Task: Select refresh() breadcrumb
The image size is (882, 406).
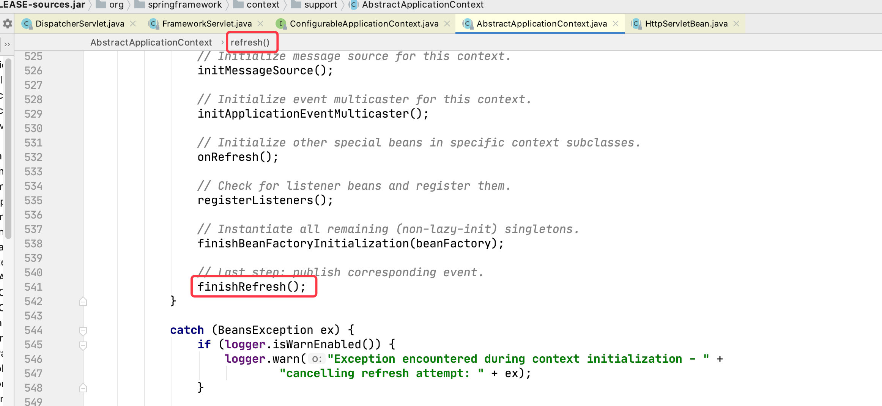Action: [250, 42]
